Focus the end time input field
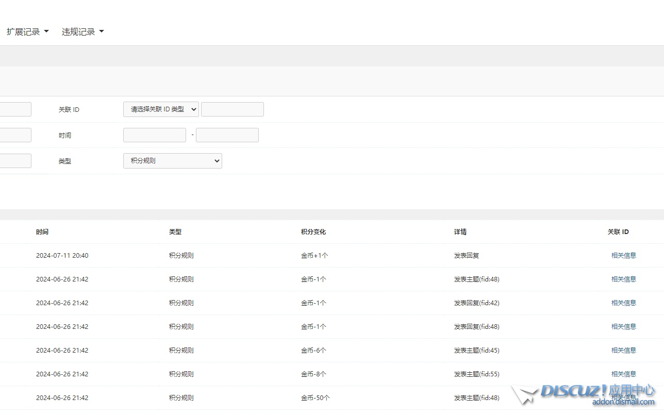 coord(227,135)
